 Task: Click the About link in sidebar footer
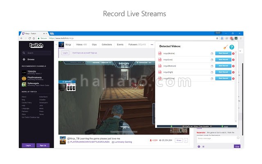point(24,97)
